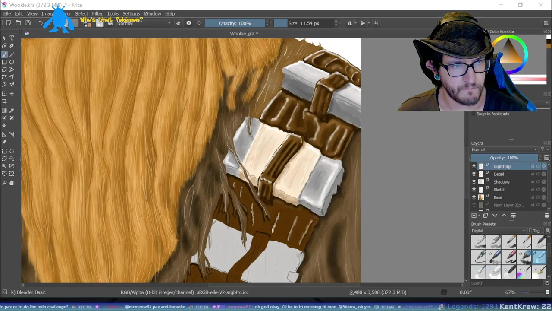This screenshot has width=552, height=311.
Task: Hide the Base layer
Action: pos(474,197)
